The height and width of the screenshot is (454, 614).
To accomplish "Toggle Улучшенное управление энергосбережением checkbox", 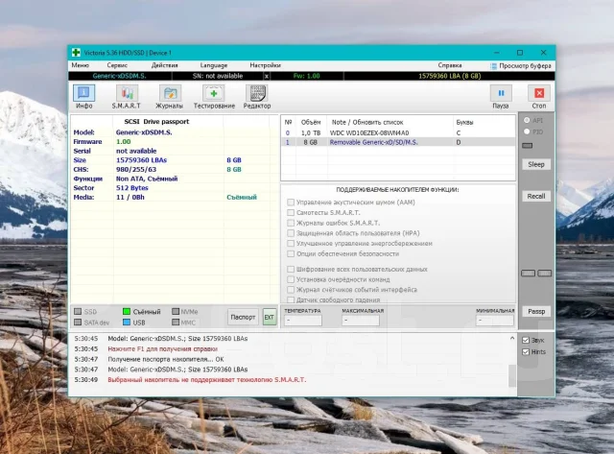I will tap(291, 243).
